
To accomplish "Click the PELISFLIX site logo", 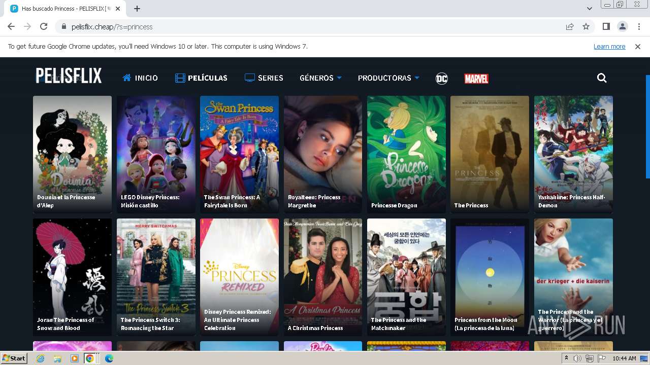I will point(69,76).
